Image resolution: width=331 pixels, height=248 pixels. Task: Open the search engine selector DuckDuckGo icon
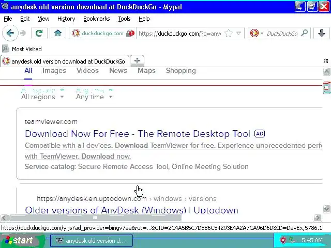coord(254,33)
